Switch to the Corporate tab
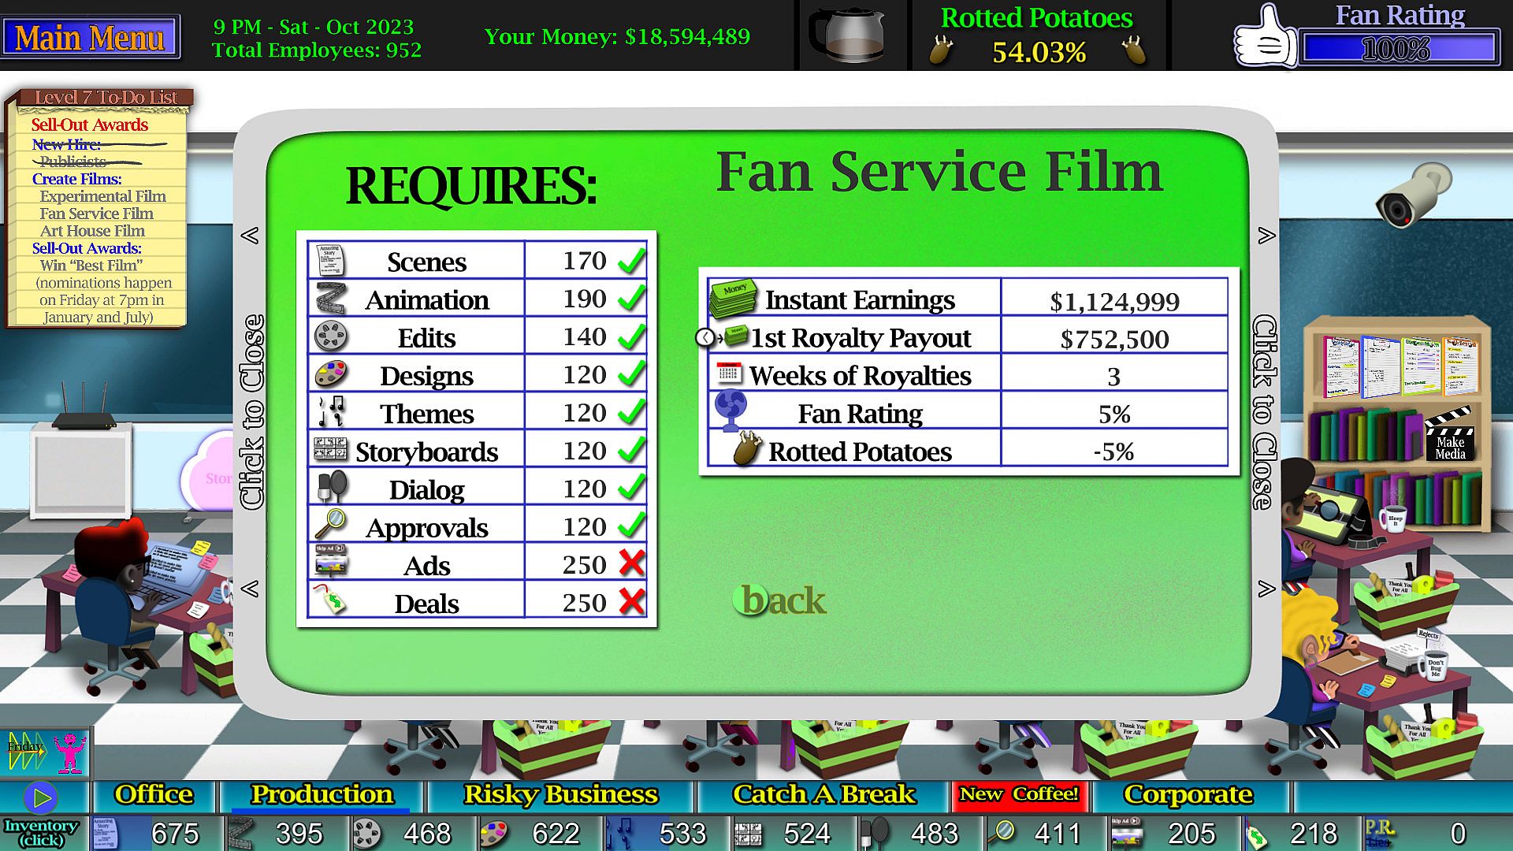The width and height of the screenshot is (1513, 851). pyautogui.click(x=1188, y=795)
